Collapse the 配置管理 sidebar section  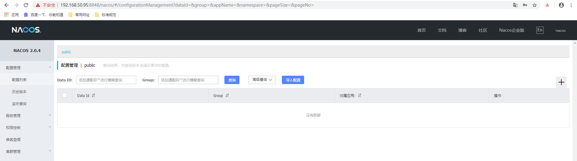tap(27, 68)
